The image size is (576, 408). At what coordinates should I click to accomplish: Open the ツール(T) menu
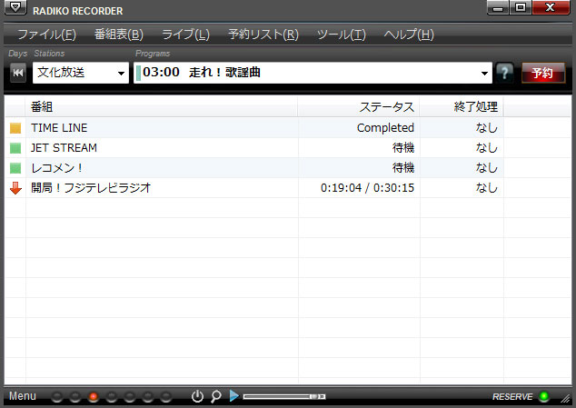point(342,35)
